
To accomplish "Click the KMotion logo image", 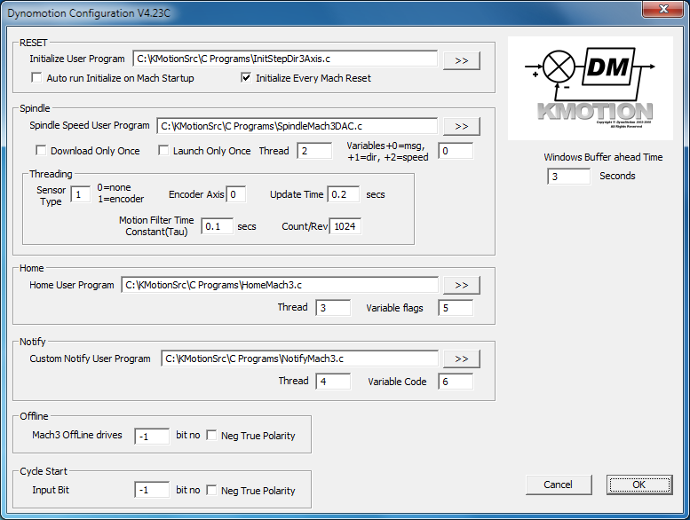I will pos(590,88).
